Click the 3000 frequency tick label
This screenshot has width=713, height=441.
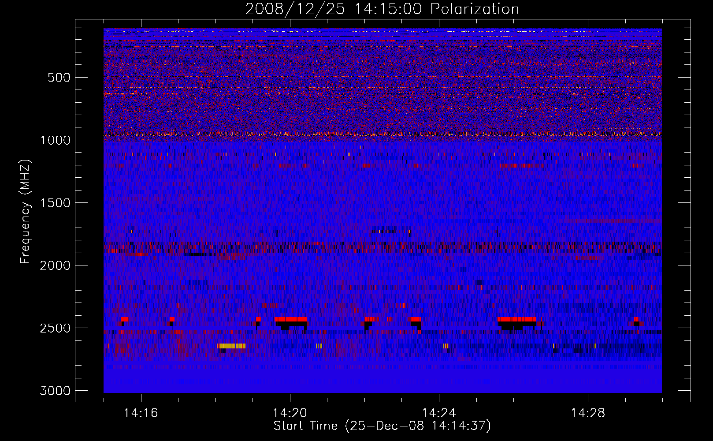(55, 391)
